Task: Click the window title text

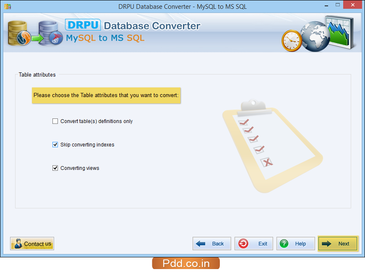Action: [x=182, y=7]
